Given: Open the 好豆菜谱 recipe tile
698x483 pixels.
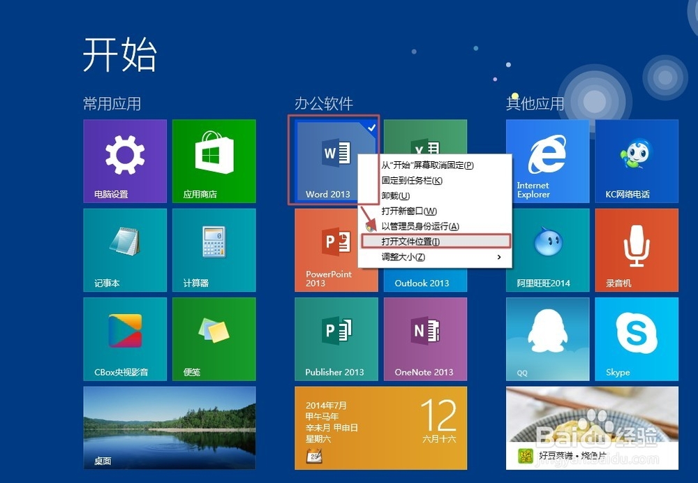Looking at the screenshot, I should pos(593,428).
